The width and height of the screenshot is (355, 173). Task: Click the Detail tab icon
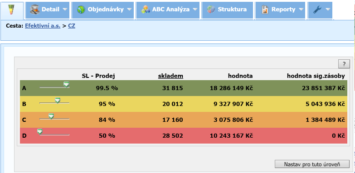34,10
